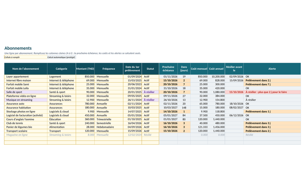Screen dimensions: 305x191
Task: Click the 'Prélèvement dans 1 j' alert
Action: (x=272, y=112)
